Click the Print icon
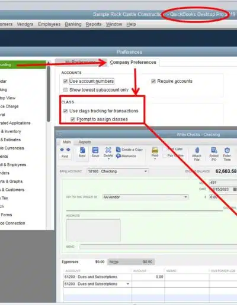This screenshot has height=305, width=237. click(x=155, y=150)
